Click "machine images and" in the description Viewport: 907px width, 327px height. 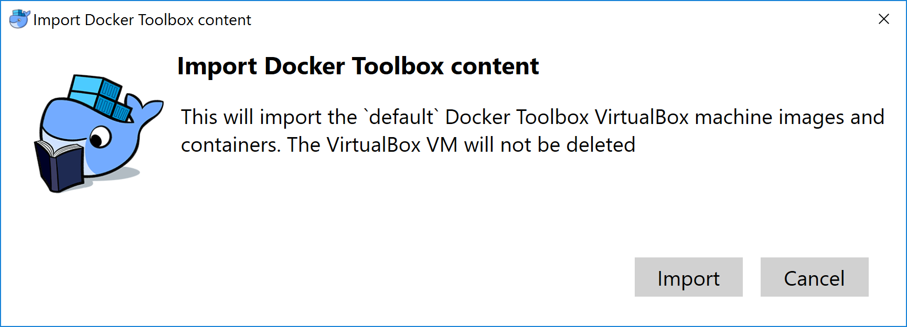(789, 117)
